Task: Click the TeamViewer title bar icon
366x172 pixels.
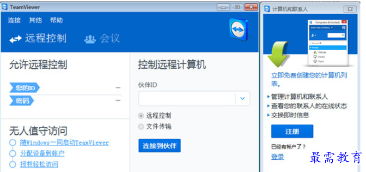Action: click(5, 7)
